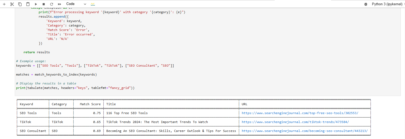Click the 'keywords = [[' assignment line
This screenshot has width=405, height=139.
95,66
